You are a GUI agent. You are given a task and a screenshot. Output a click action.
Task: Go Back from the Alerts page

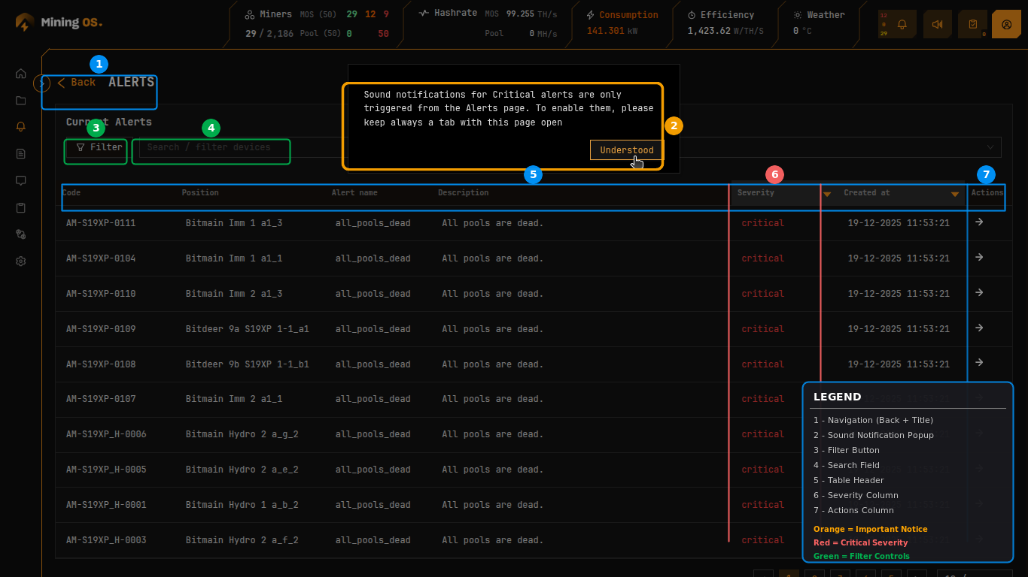77,83
